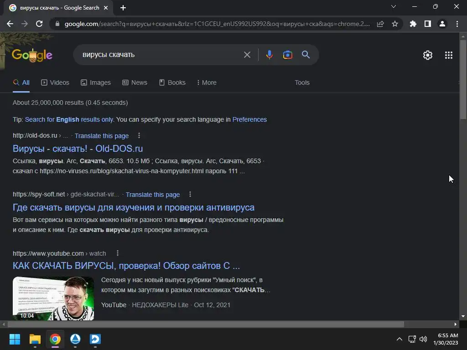Go to Google home via logo

pos(32,55)
